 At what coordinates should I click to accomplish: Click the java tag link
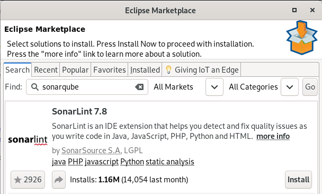[59, 162]
